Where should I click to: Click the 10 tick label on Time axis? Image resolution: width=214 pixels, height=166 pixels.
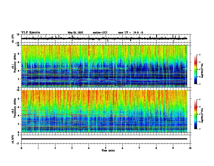pos(190,148)
